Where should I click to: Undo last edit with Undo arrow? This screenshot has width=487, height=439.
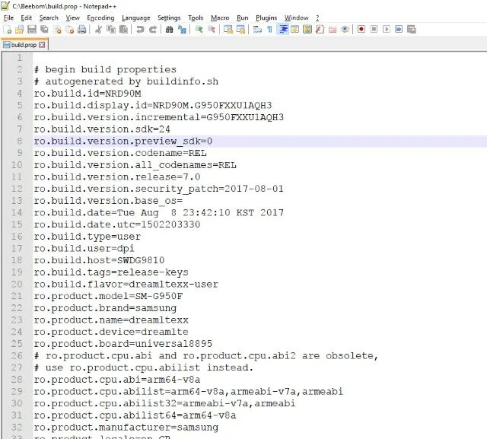click(x=140, y=30)
